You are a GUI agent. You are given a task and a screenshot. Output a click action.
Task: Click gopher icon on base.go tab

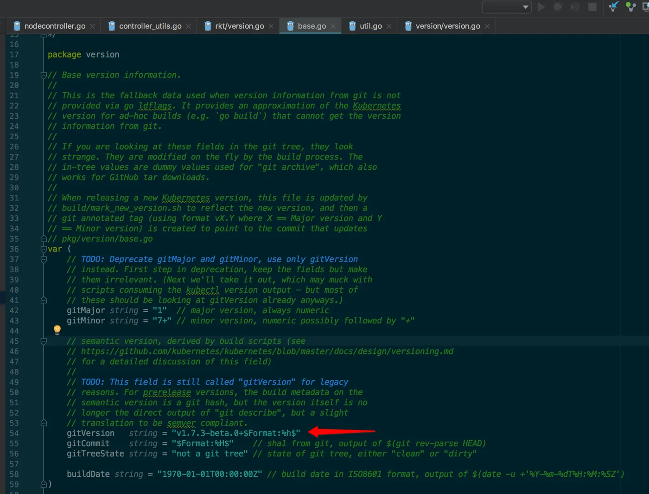click(x=290, y=26)
